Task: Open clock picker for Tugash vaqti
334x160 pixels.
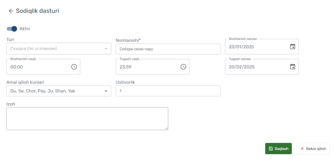Action: click(183, 66)
